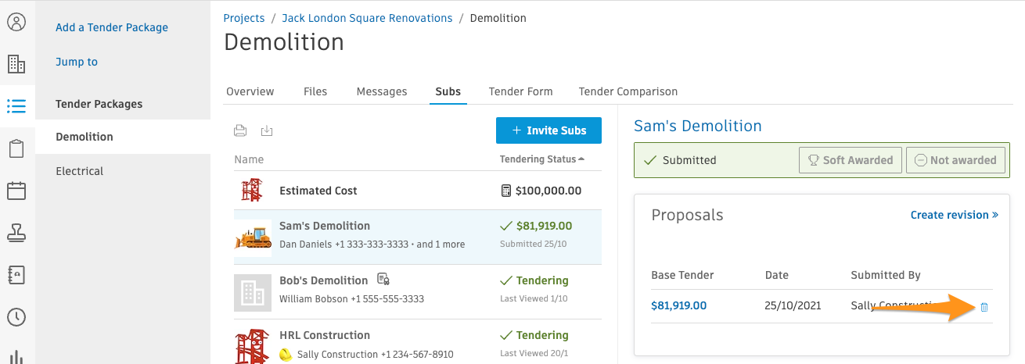Switch to the Tender Form tab
This screenshot has height=364, width=1025.
pyautogui.click(x=521, y=91)
